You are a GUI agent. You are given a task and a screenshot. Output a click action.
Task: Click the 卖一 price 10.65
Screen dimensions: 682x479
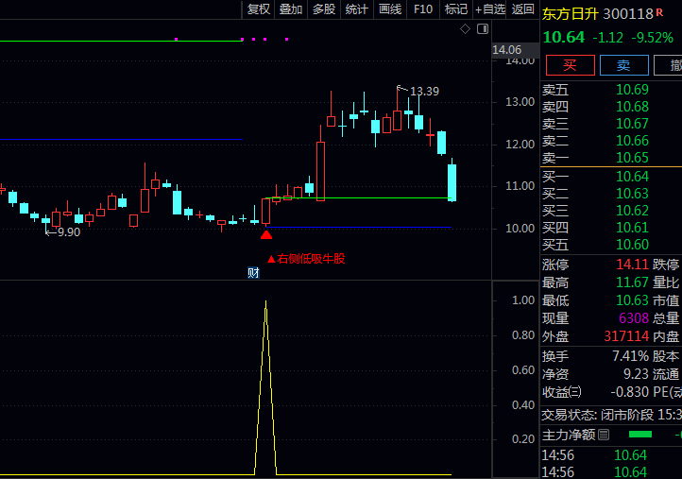pyautogui.click(x=632, y=158)
